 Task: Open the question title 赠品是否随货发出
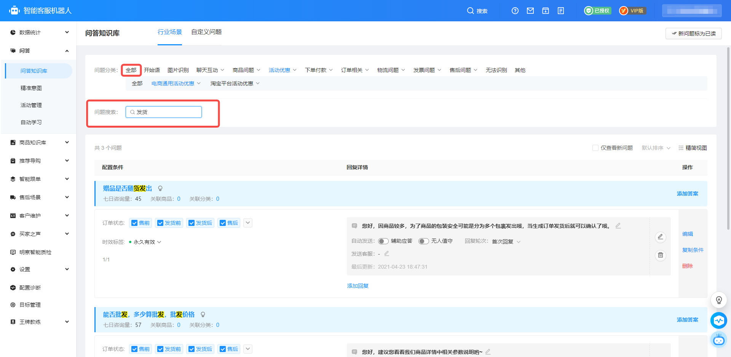tap(128, 188)
